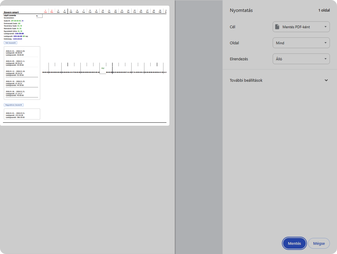Click the Govern-smart title in the preview
The image size is (337, 254).
[x=11, y=12]
